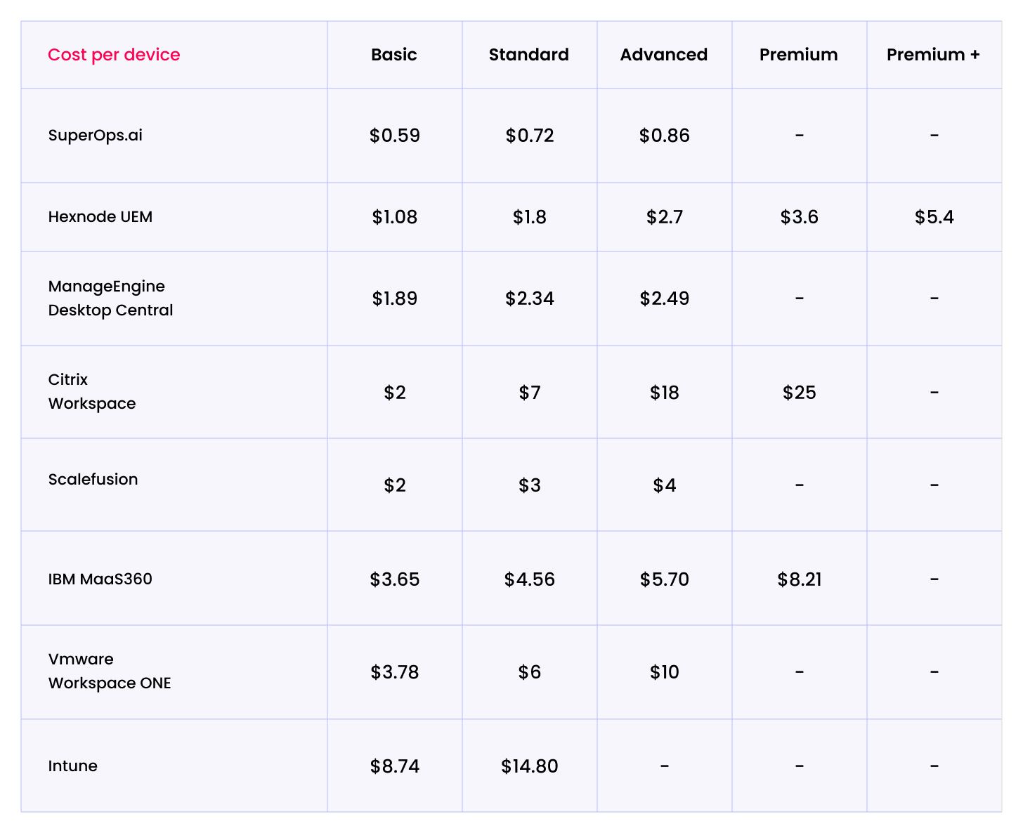This screenshot has height=833, width=1023.
Task: Select the $2.7 price cell
Action: click(665, 217)
